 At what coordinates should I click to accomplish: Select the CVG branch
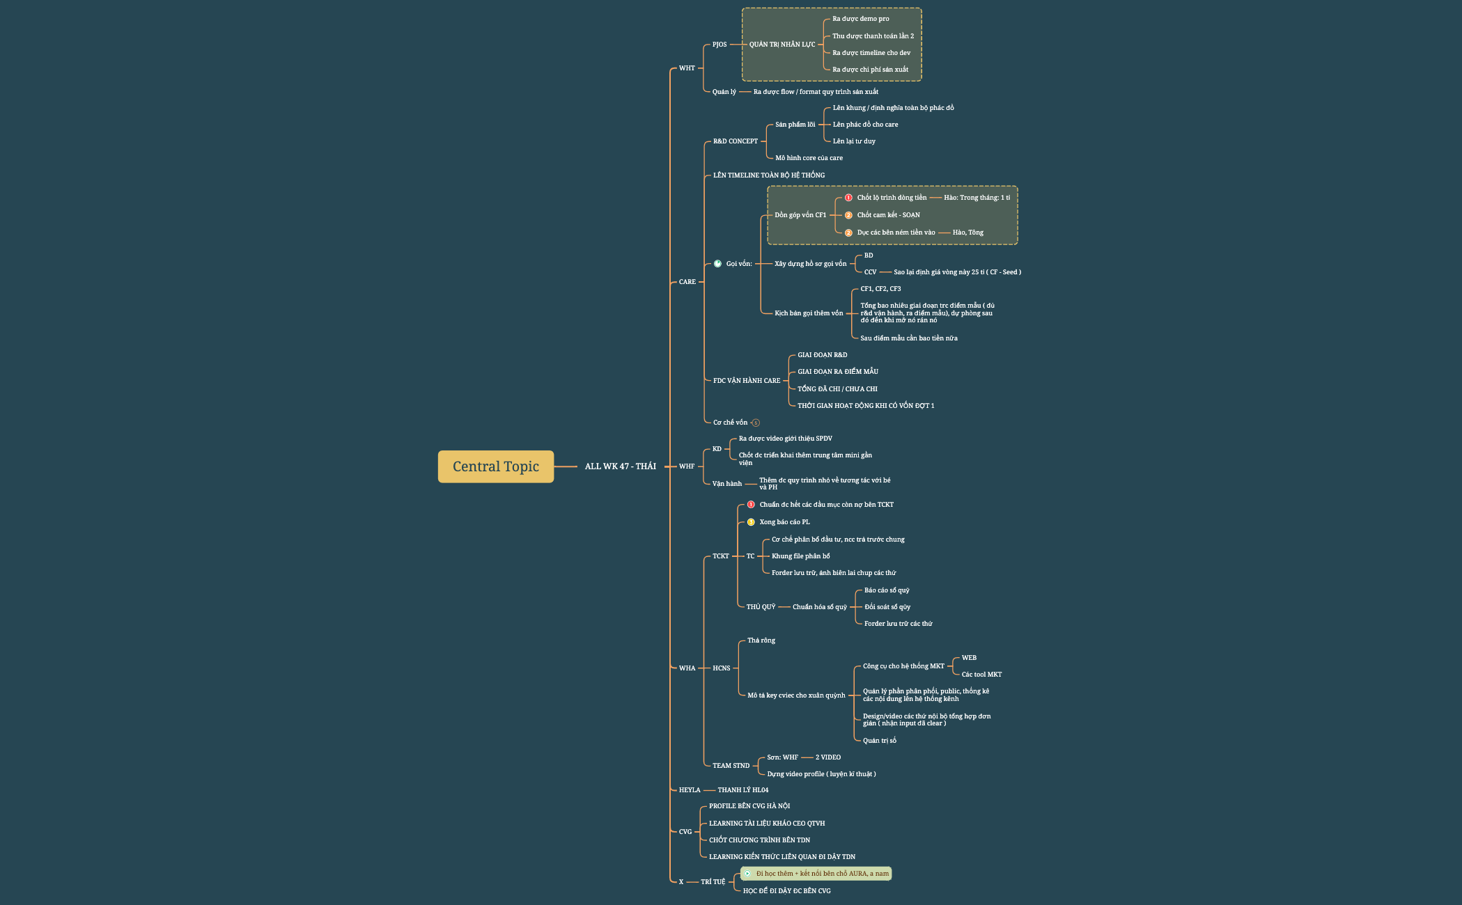(685, 832)
